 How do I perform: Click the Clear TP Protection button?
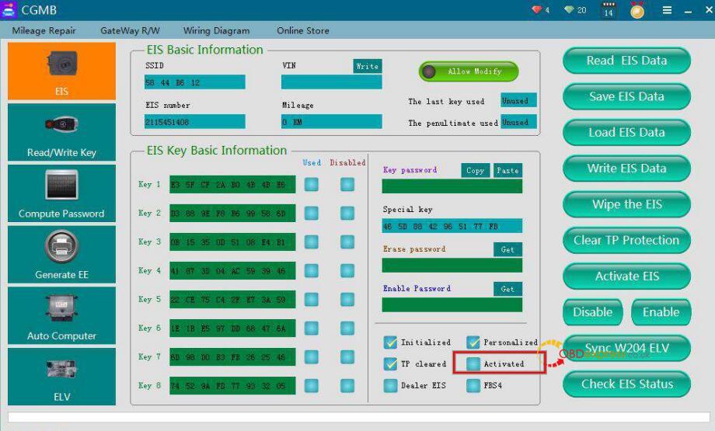pos(626,240)
